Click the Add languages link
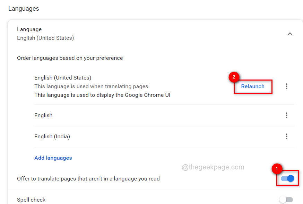The image size is (303, 204). click(x=53, y=158)
